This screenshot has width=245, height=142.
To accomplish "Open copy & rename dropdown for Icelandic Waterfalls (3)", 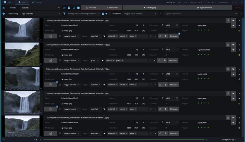I will point(72,133).
